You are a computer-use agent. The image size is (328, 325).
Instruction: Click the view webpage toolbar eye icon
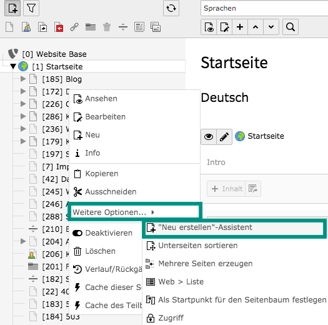209,27
